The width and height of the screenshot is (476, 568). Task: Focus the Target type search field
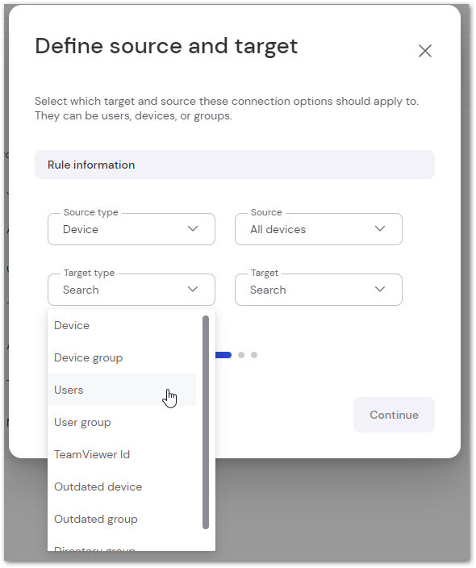132,290
